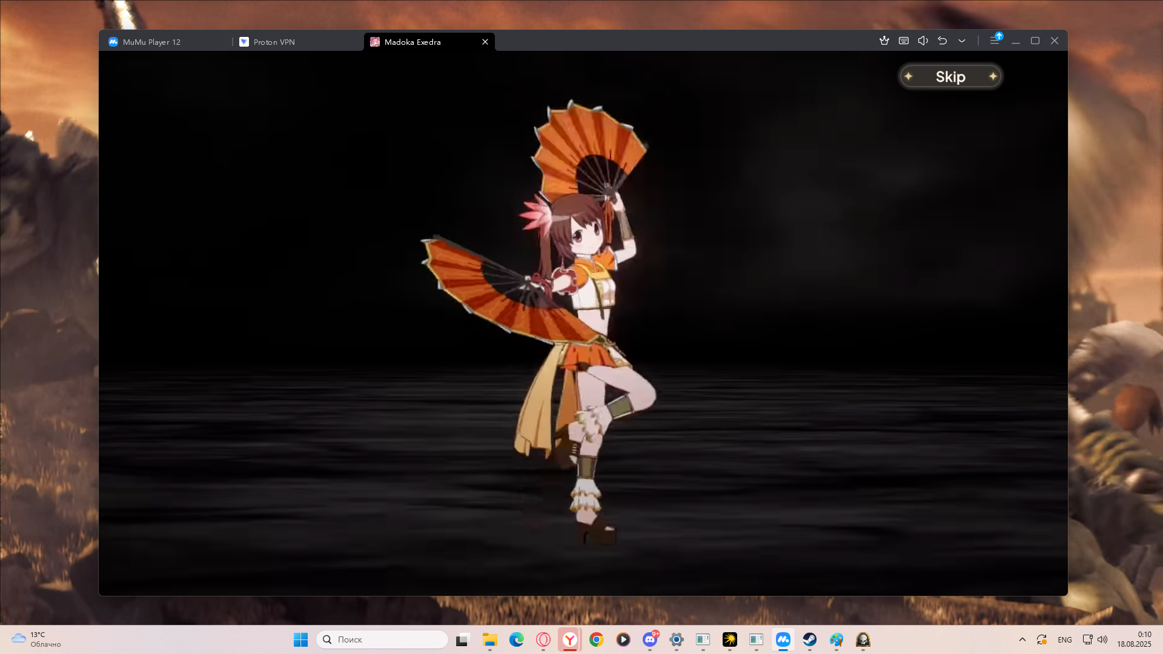Launch Yandex Browser from taskbar
1163x654 pixels.
[x=570, y=639]
